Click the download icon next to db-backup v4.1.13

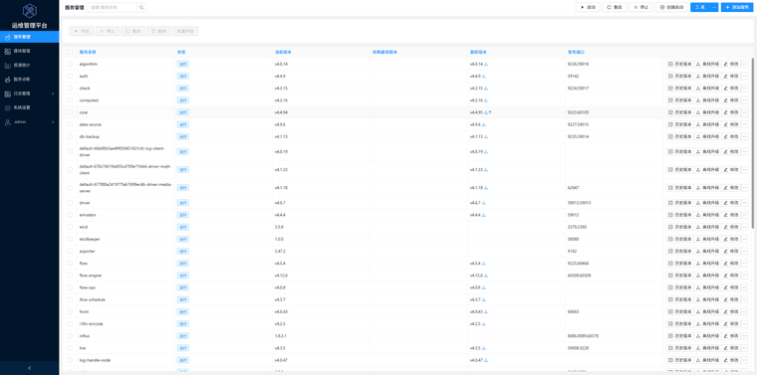click(486, 136)
